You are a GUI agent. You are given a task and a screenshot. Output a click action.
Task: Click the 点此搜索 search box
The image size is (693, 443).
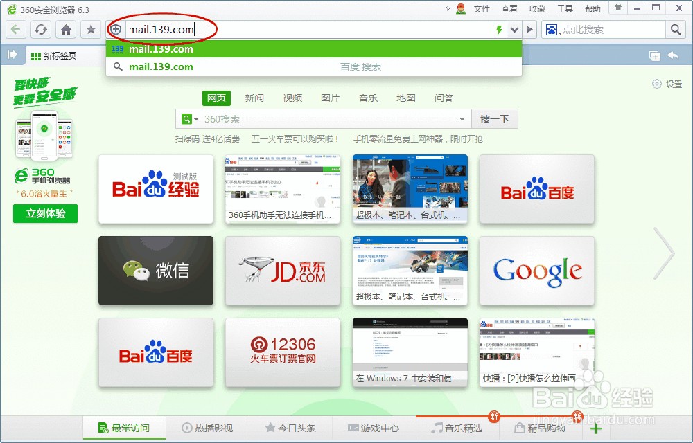[613, 30]
